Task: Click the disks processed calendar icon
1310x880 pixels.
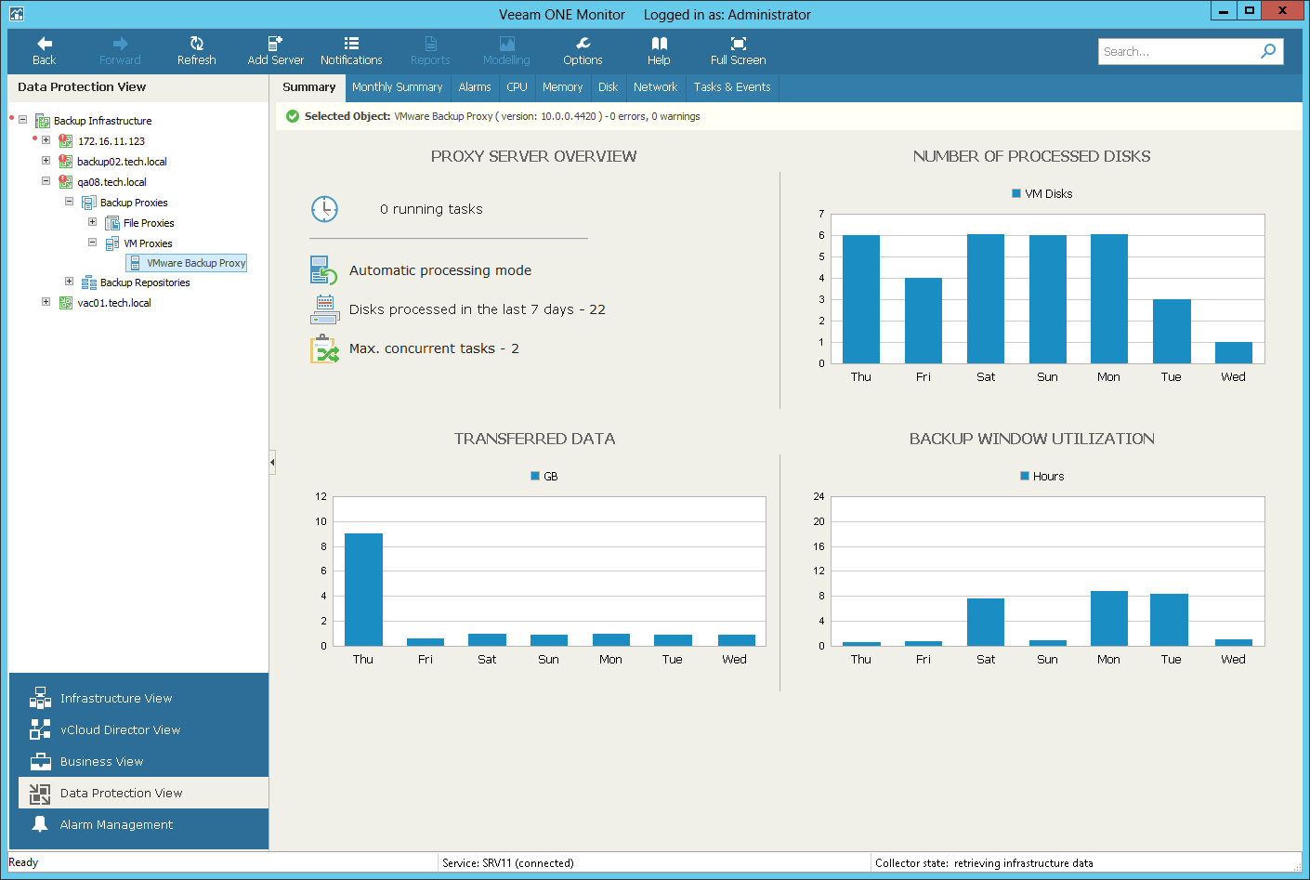Action: [x=324, y=309]
